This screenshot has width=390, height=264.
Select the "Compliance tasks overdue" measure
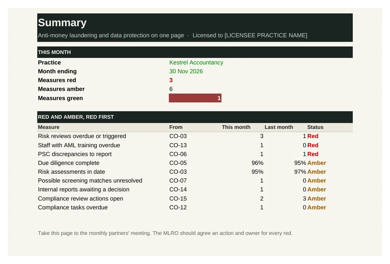(x=73, y=207)
